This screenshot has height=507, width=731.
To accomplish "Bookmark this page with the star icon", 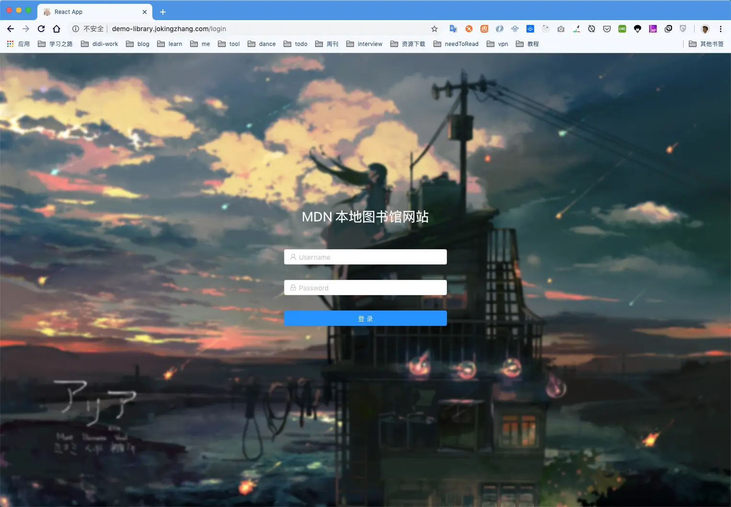I will (x=434, y=29).
